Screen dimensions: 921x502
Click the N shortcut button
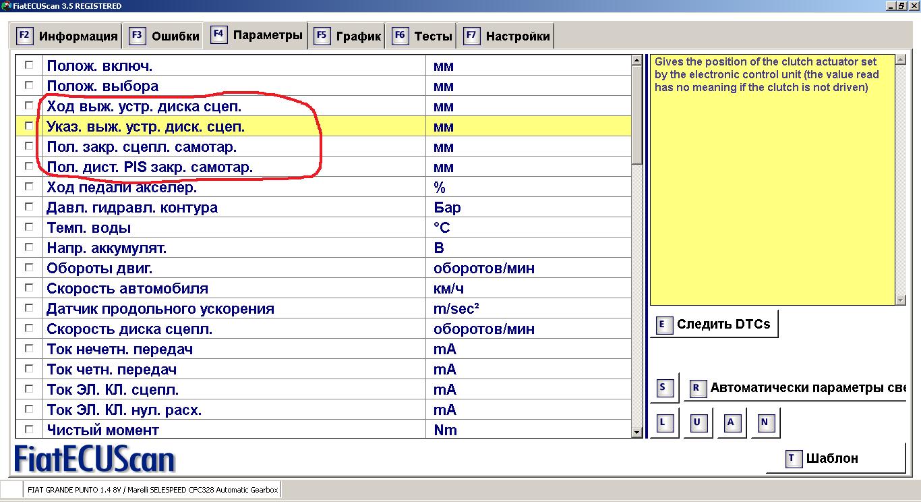(765, 423)
